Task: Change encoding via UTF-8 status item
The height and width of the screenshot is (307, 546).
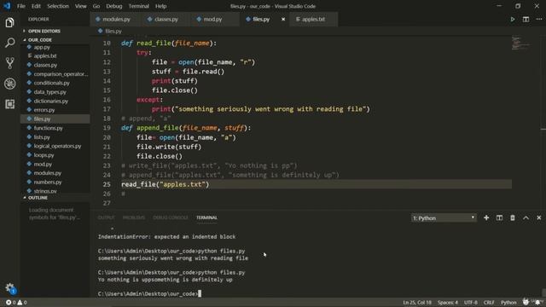Action: coord(471,303)
